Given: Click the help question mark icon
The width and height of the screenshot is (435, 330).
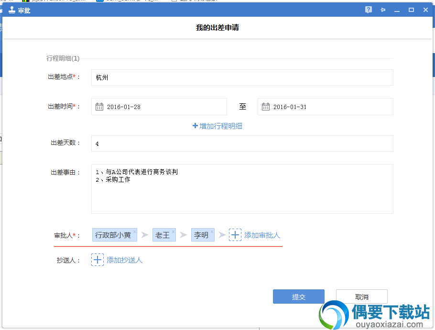Looking at the screenshot, I should (369, 10).
